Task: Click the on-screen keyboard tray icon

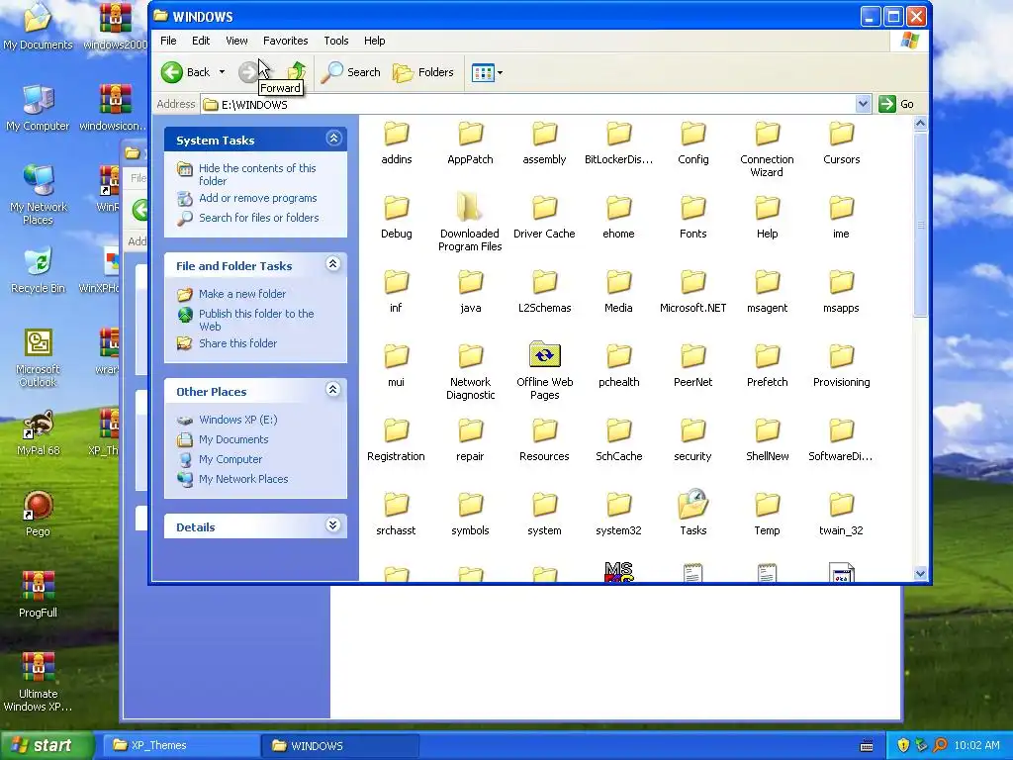Action: [x=867, y=746]
